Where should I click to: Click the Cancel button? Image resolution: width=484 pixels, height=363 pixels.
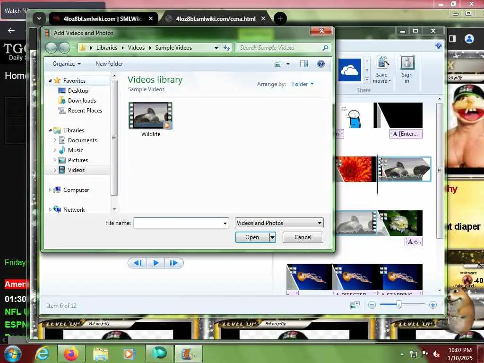(x=303, y=237)
